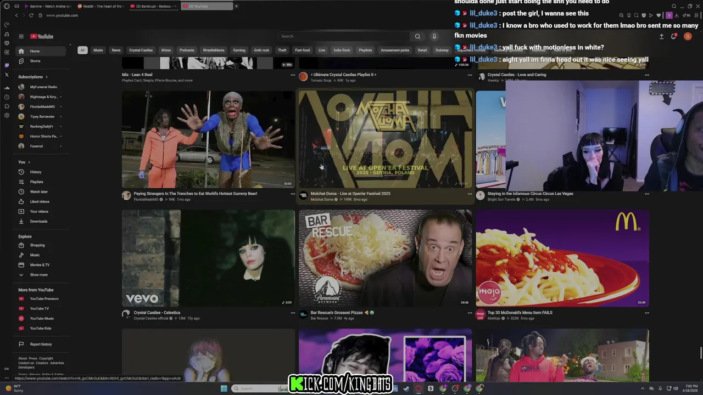Screen dimensions: 703x395
Task: Expand the You section chevron
Action: (29, 162)
